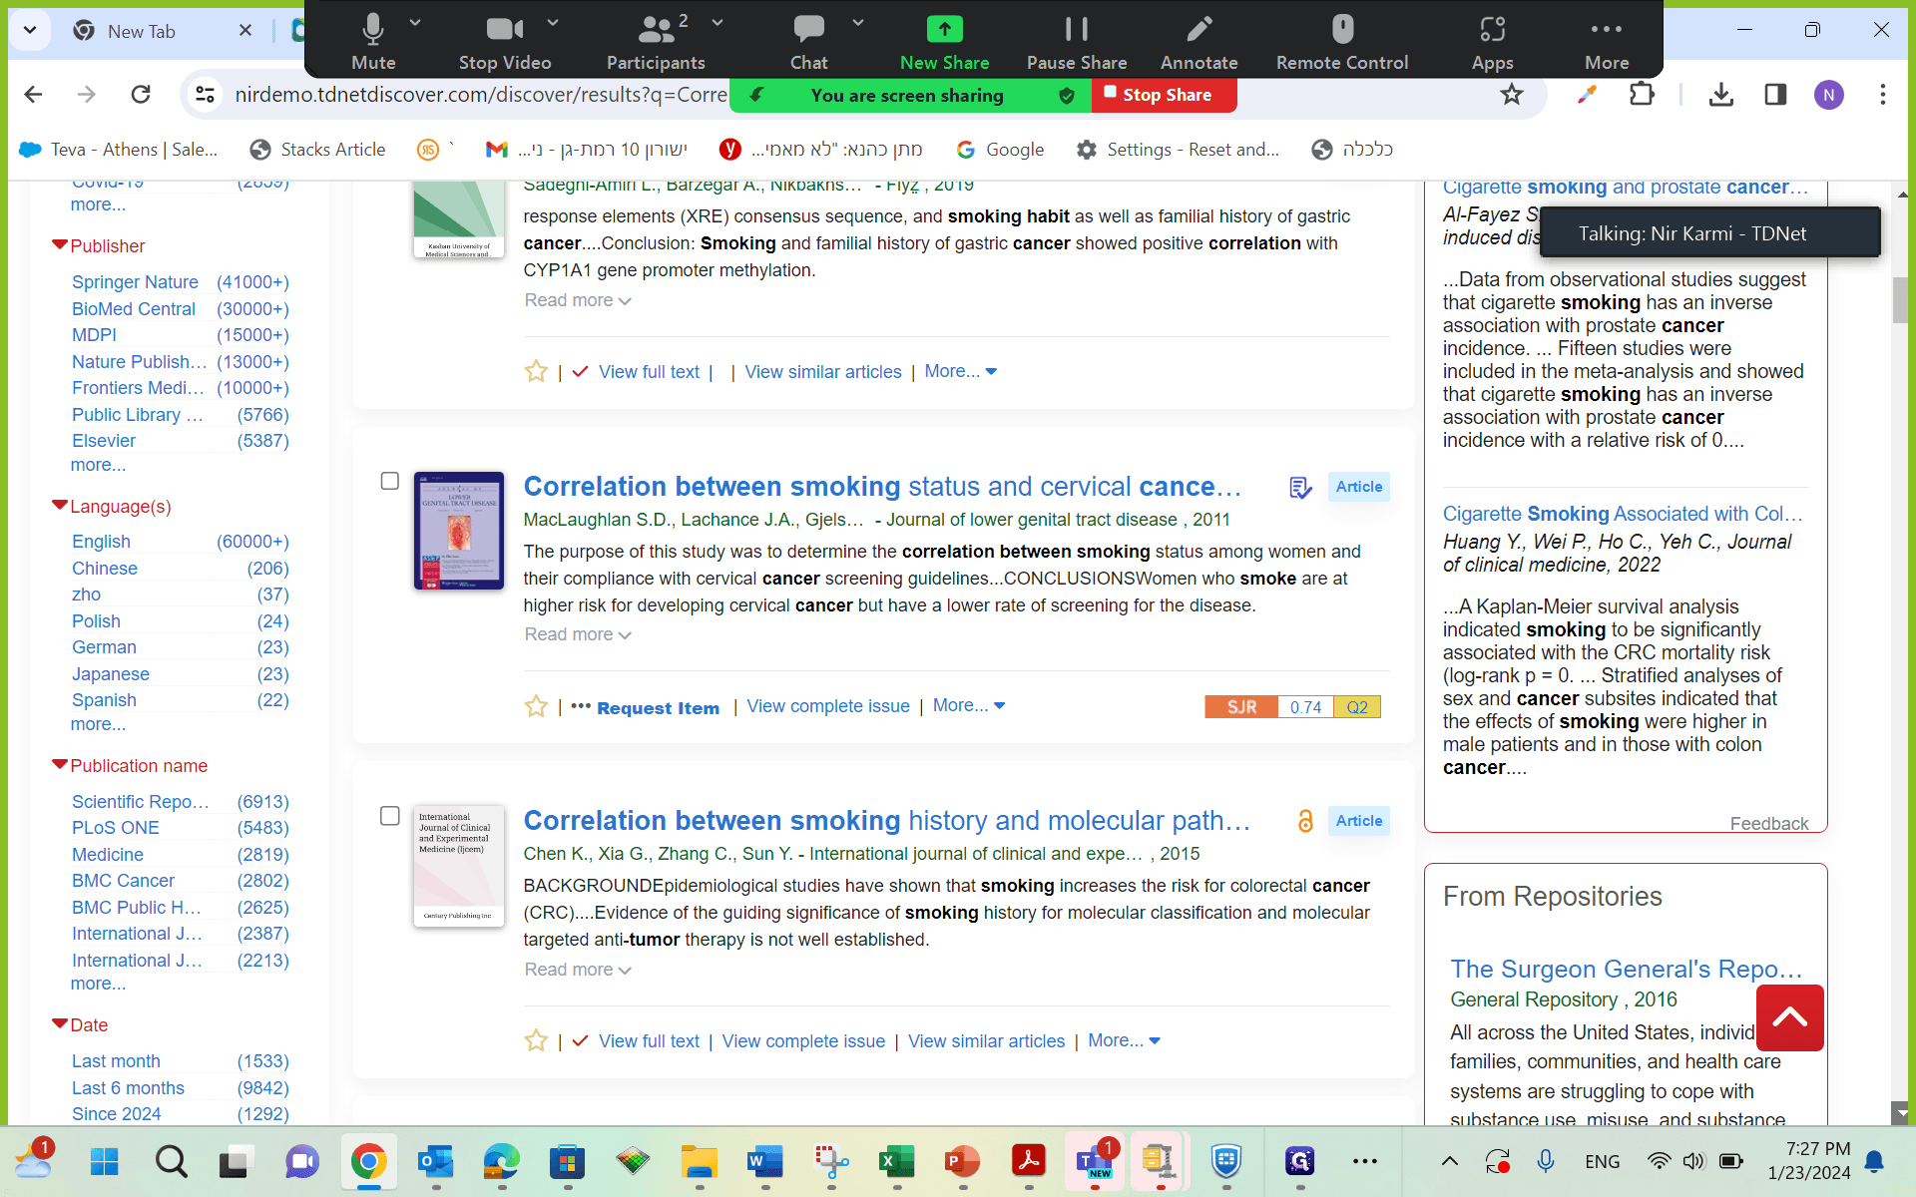
Task: Open Participants panel in Zoom
Action: coord(656,42)
